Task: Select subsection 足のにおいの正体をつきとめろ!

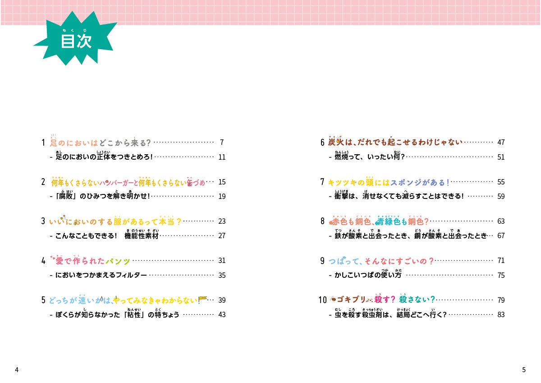Action: pos(105,157)
